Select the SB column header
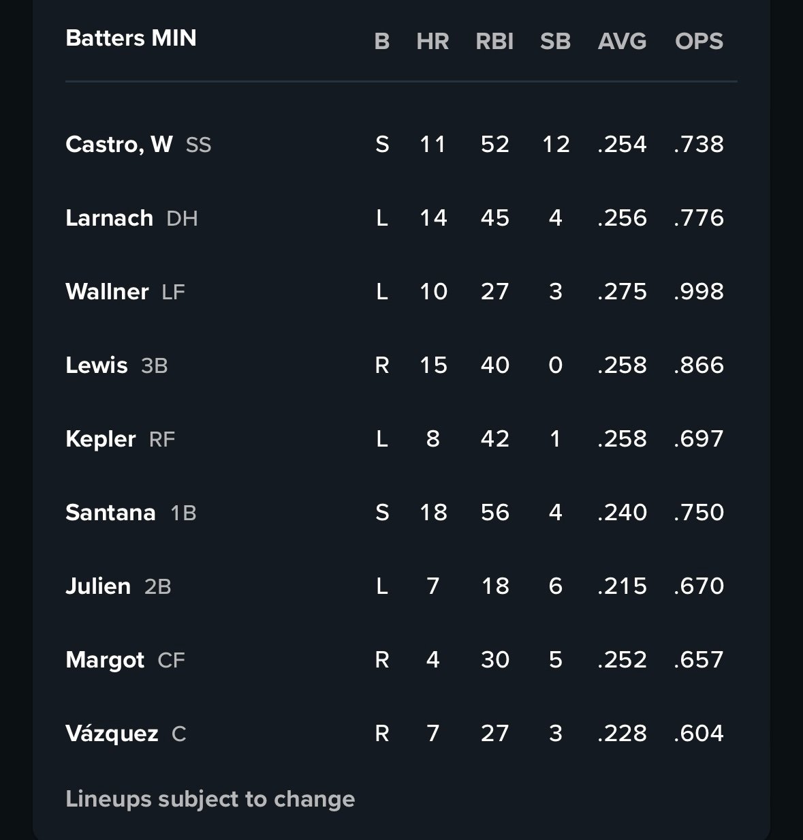 tap(555, 42)
